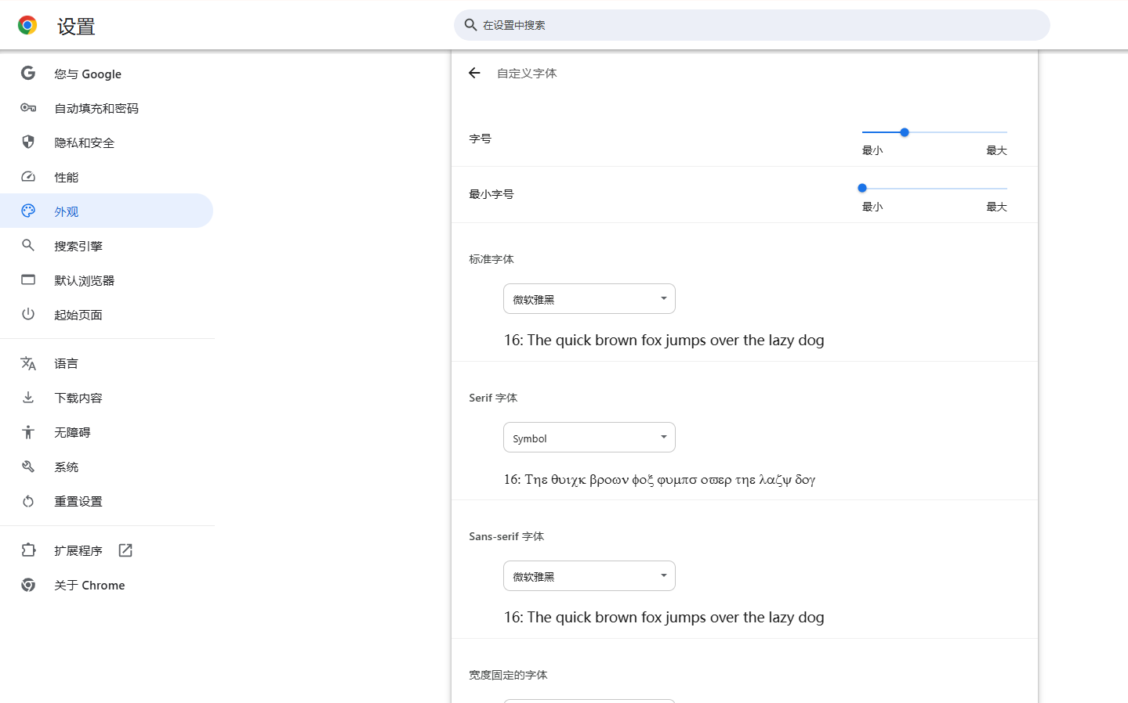Click the 在设置中搜索 search field

click(x=752, y=25)
